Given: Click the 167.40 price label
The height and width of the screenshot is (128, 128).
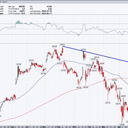Looking at the screenshot, I should (x=43, y=73).
